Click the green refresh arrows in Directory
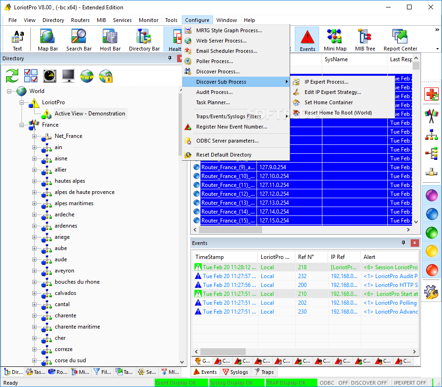The width and height of the screenshot is (442, 387). pos(12,76)
